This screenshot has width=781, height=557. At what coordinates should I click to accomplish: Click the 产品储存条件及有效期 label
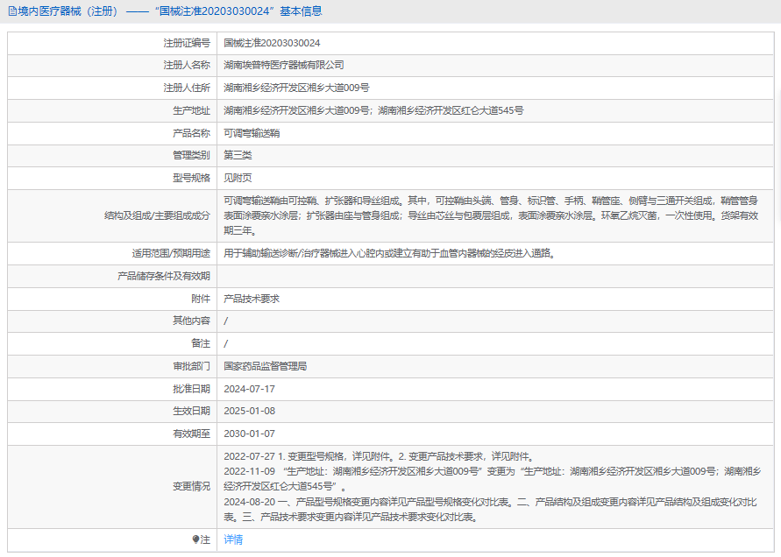tap(164, 276)
